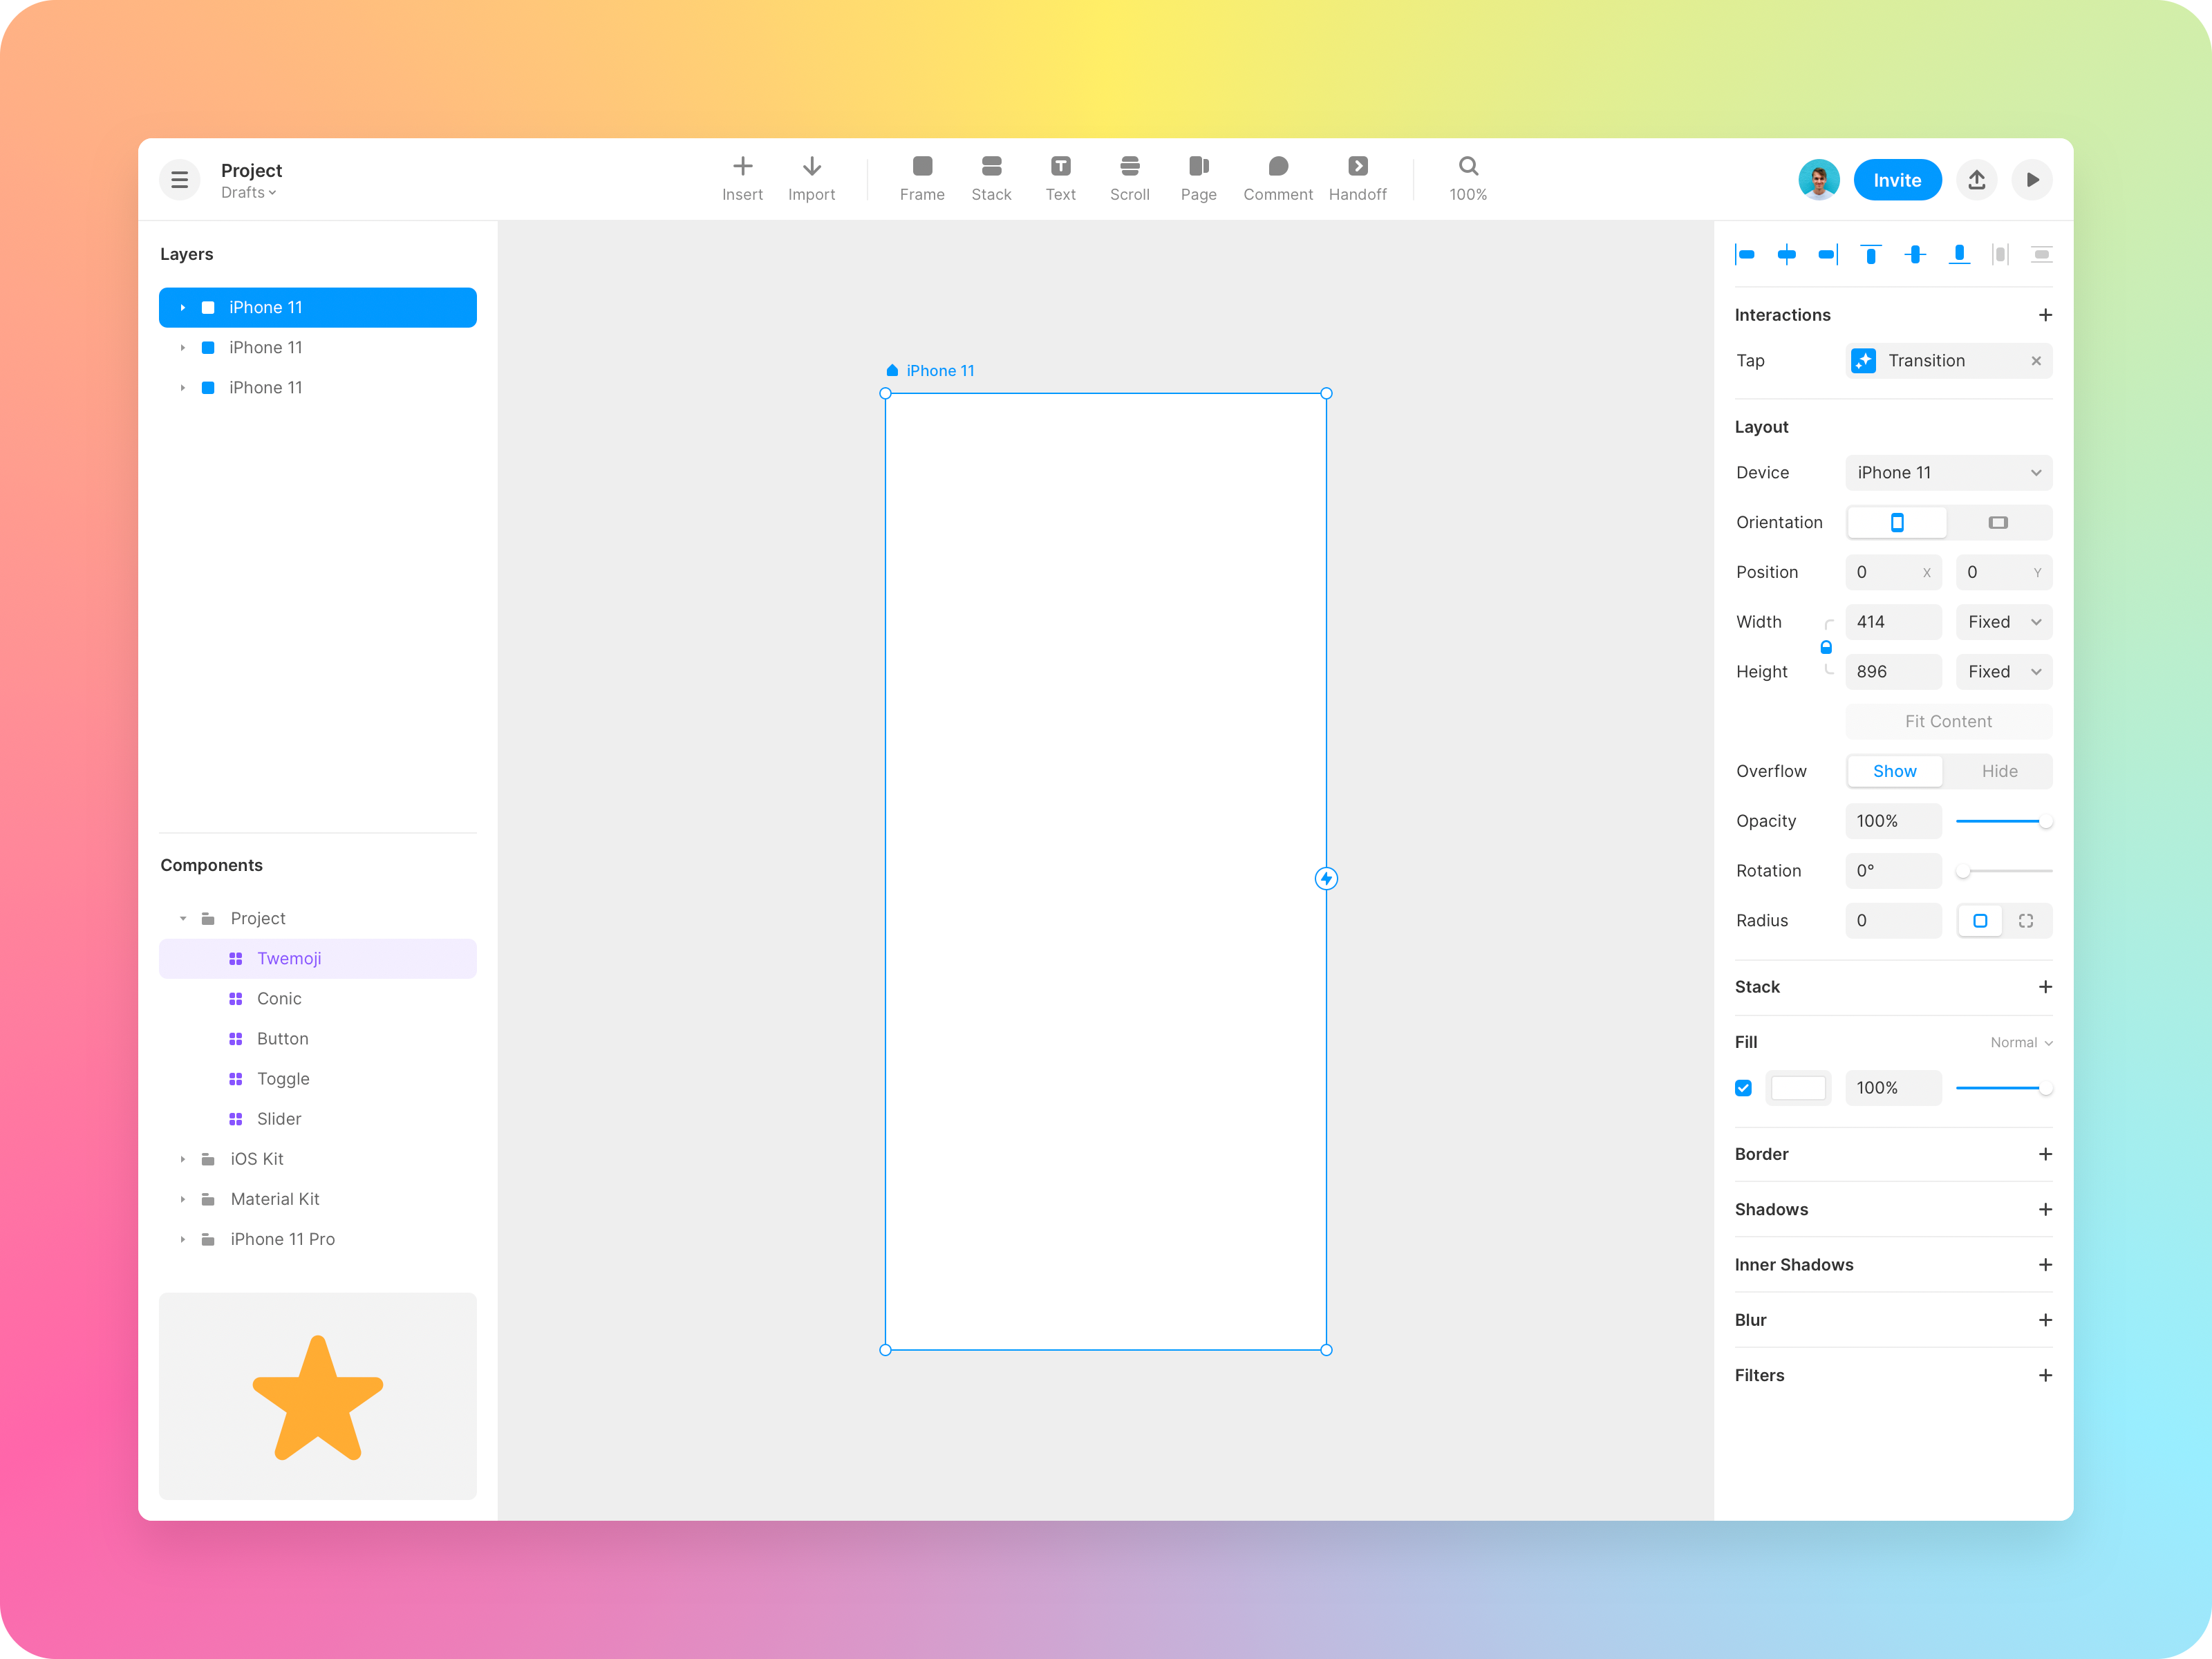Click the Width 414 input field
The height and width of the screenshot is (1659, 2212).
[1893, 622]
